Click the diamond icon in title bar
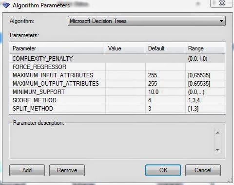Image resolution: width=234 pixels, height=185 pixels. pyautogui.click(x=6, y=5)
